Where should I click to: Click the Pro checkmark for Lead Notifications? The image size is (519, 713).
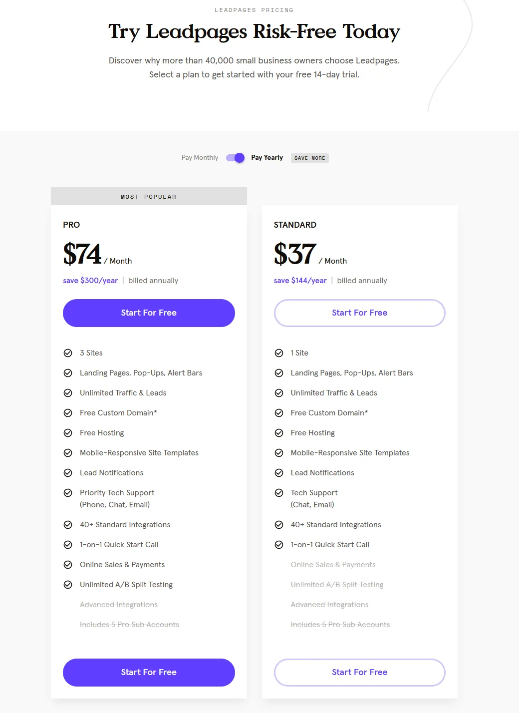pos(68,473)
